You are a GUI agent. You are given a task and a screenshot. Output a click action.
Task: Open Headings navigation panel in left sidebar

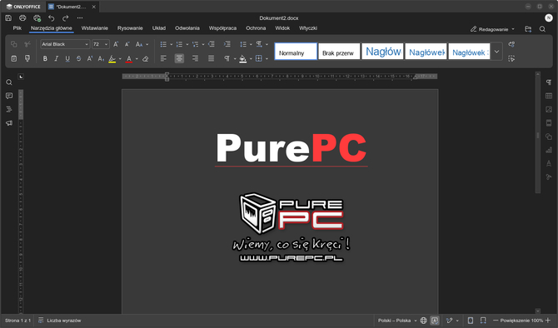(x=9, y=109)
